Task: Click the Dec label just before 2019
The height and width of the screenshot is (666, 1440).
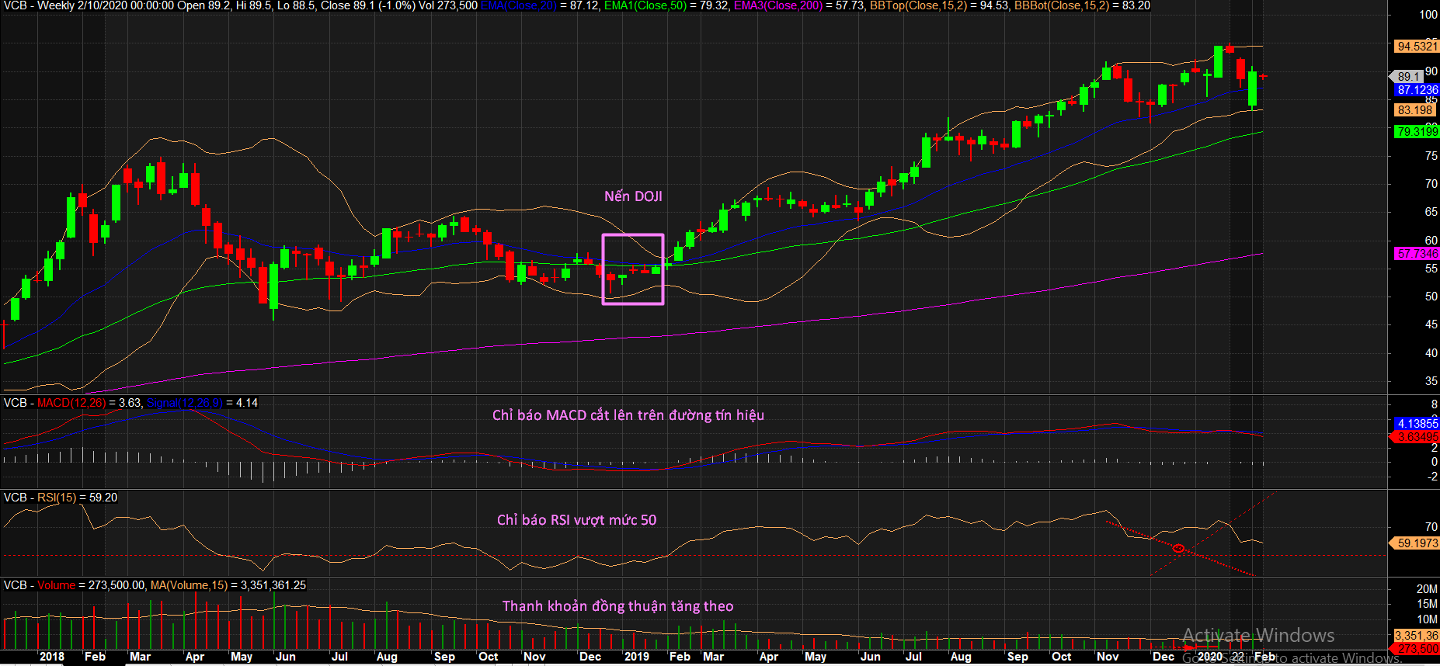Action: pos(590,657)
